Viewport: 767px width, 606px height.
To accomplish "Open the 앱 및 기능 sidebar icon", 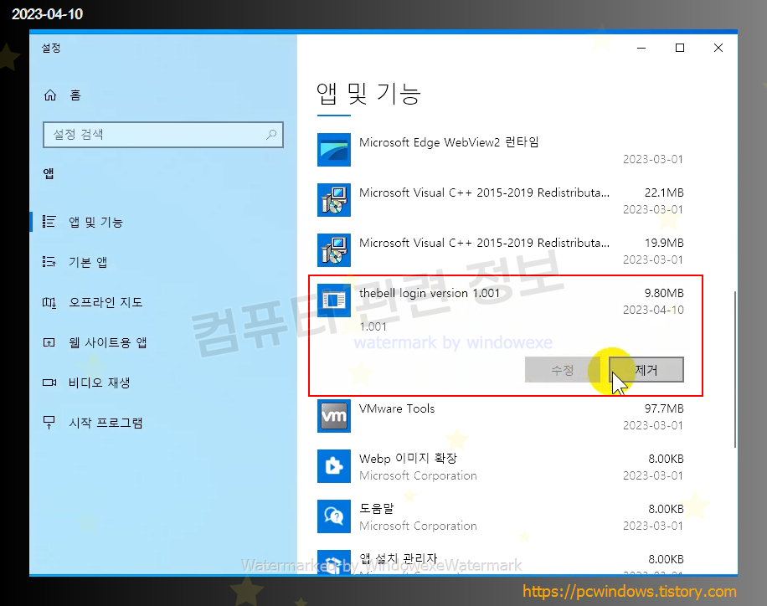I will [49, 222].
